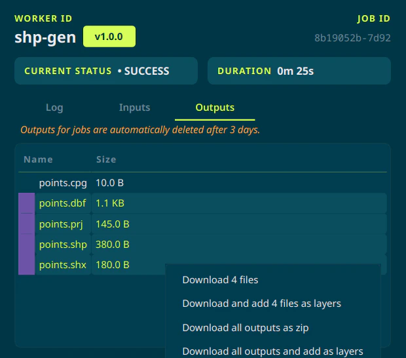Select the points.shx file name
Screen dimensions: 406x358
pos(62,265)
